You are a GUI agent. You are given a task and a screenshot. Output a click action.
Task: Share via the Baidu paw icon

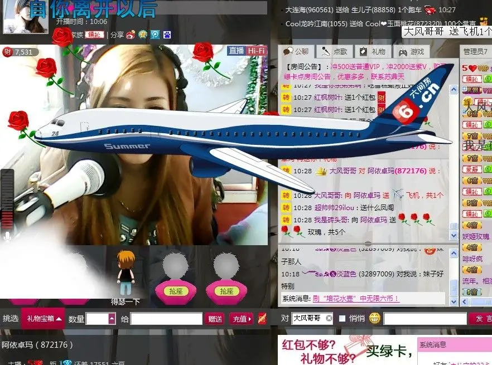(x=167, y=35)
